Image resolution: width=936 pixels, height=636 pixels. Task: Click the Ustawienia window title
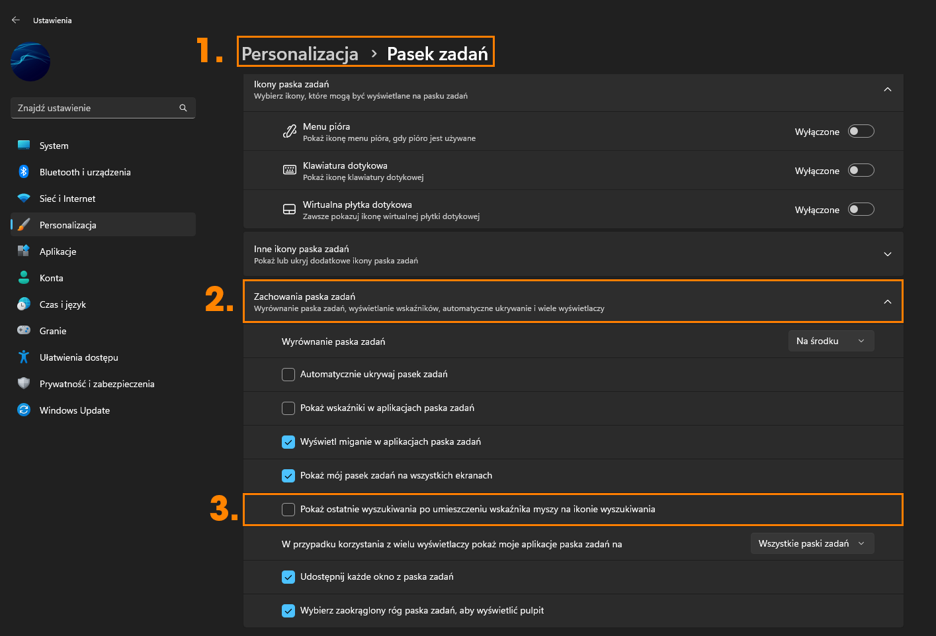(x=52, y=21)
